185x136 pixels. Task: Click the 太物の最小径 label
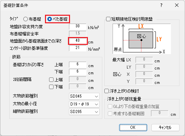25,104
